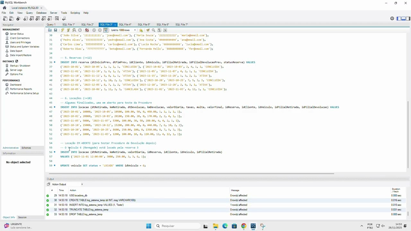Open Startup / Shutdown under Instance
The image size is (411, 231).
click(20, 66)
